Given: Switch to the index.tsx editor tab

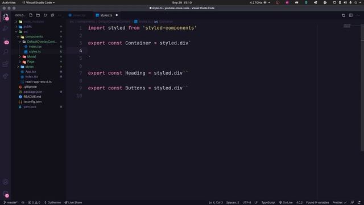Looking at the screenshot, I should coord(79,15).
